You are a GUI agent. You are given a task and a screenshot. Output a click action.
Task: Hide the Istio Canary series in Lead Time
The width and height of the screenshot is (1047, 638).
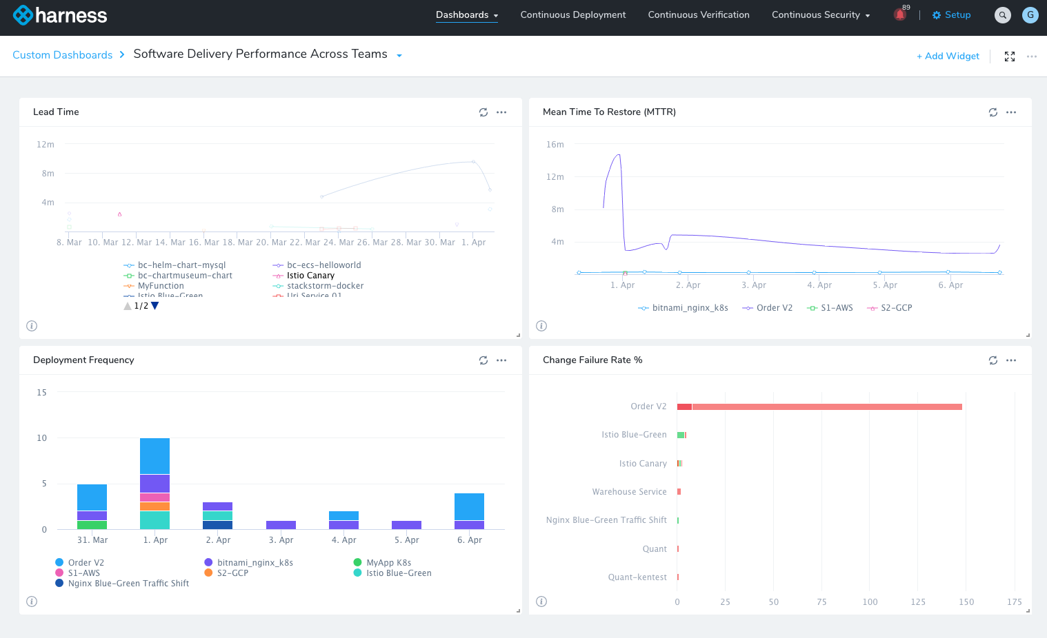pyautogui.click(x=310, y=276)
